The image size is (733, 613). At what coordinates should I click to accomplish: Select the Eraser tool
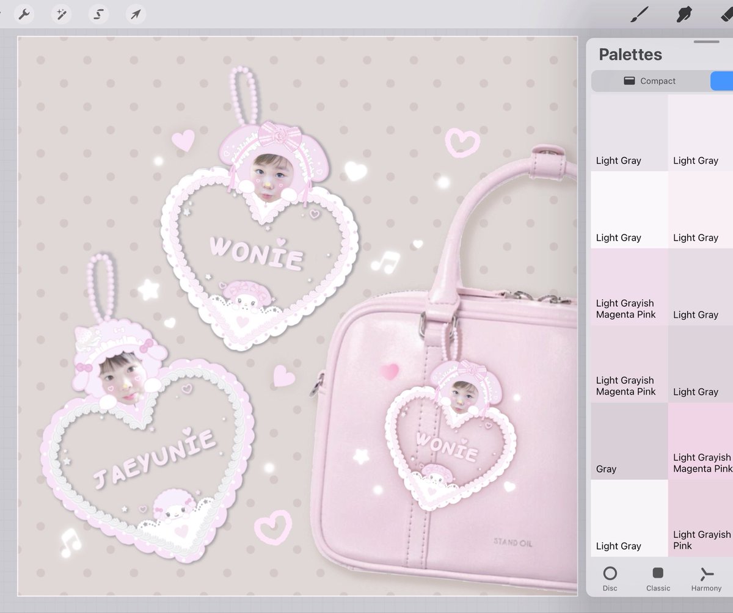pos(726,13)
